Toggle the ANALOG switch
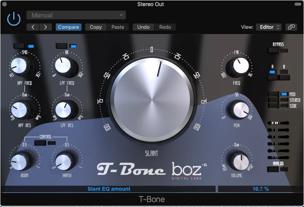 pyautogui.click(x=273, y=169)
